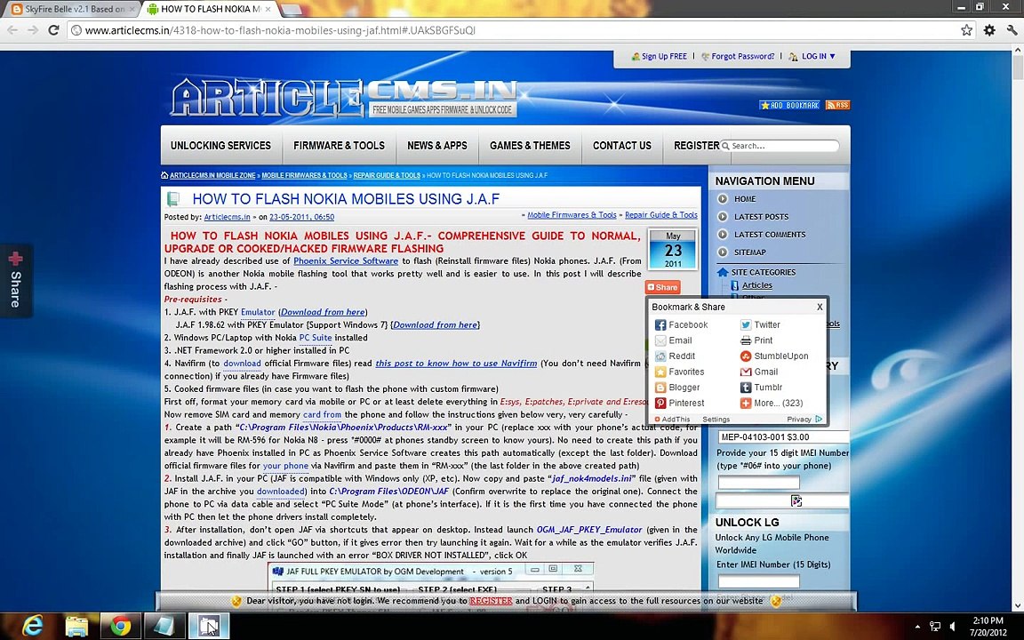Click clock showing 2:10 PM

click(988, 621)
